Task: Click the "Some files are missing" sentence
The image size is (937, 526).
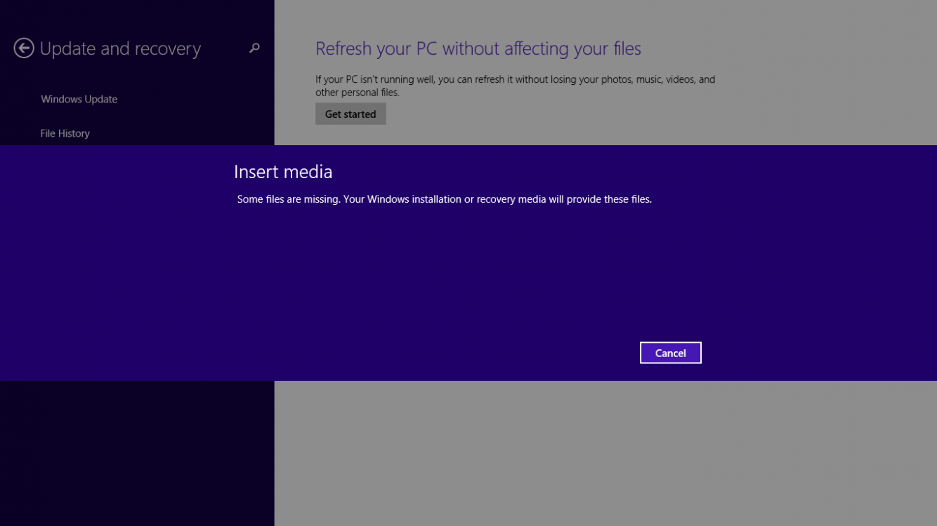Action: pyautogui.click(x=288, y=199)
